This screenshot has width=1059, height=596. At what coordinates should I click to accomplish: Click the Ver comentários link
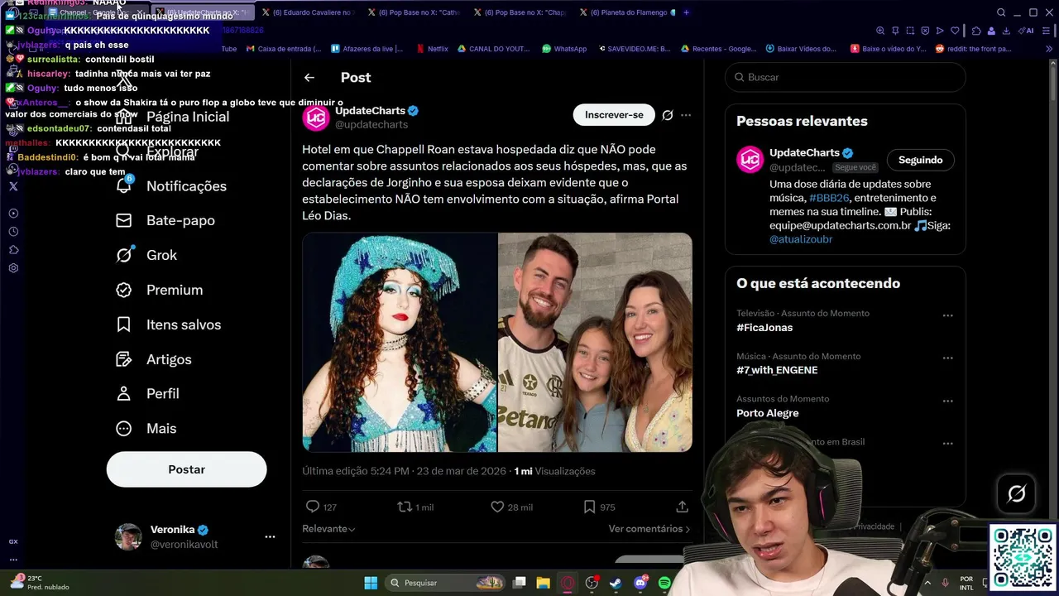tap(649, 529)
